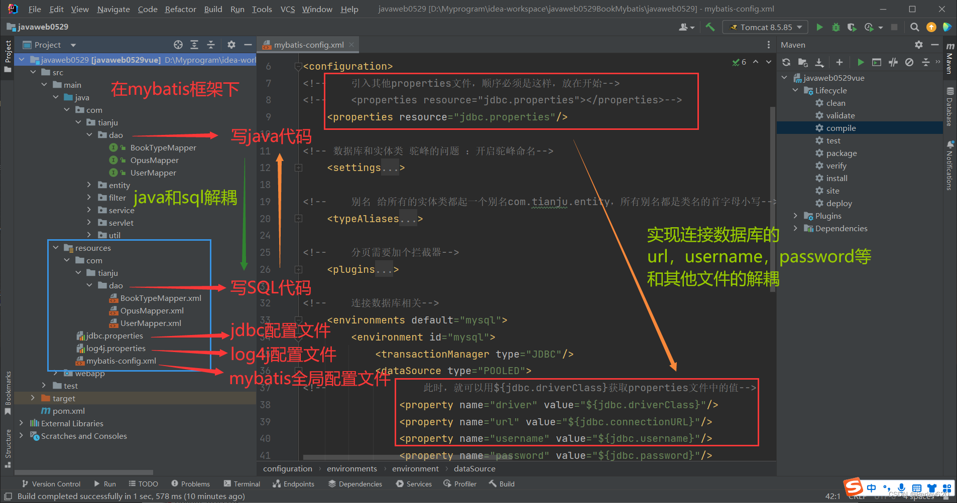Open the Problems tool window
The width and height of the screenshot is (957, 503).
190,484
